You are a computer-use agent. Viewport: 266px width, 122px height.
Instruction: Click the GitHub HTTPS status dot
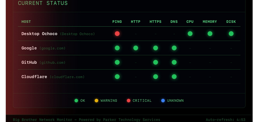(x=156, y=62)
